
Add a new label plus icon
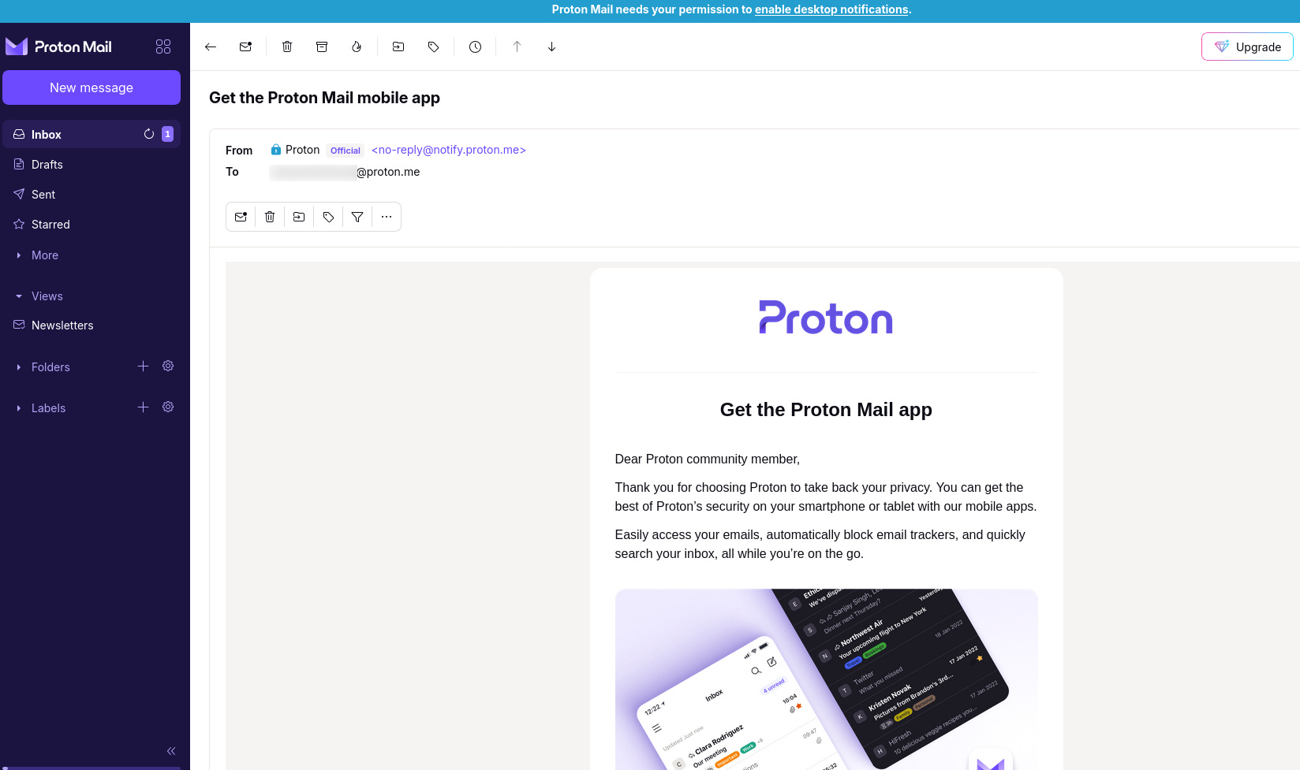coord(143,407)
